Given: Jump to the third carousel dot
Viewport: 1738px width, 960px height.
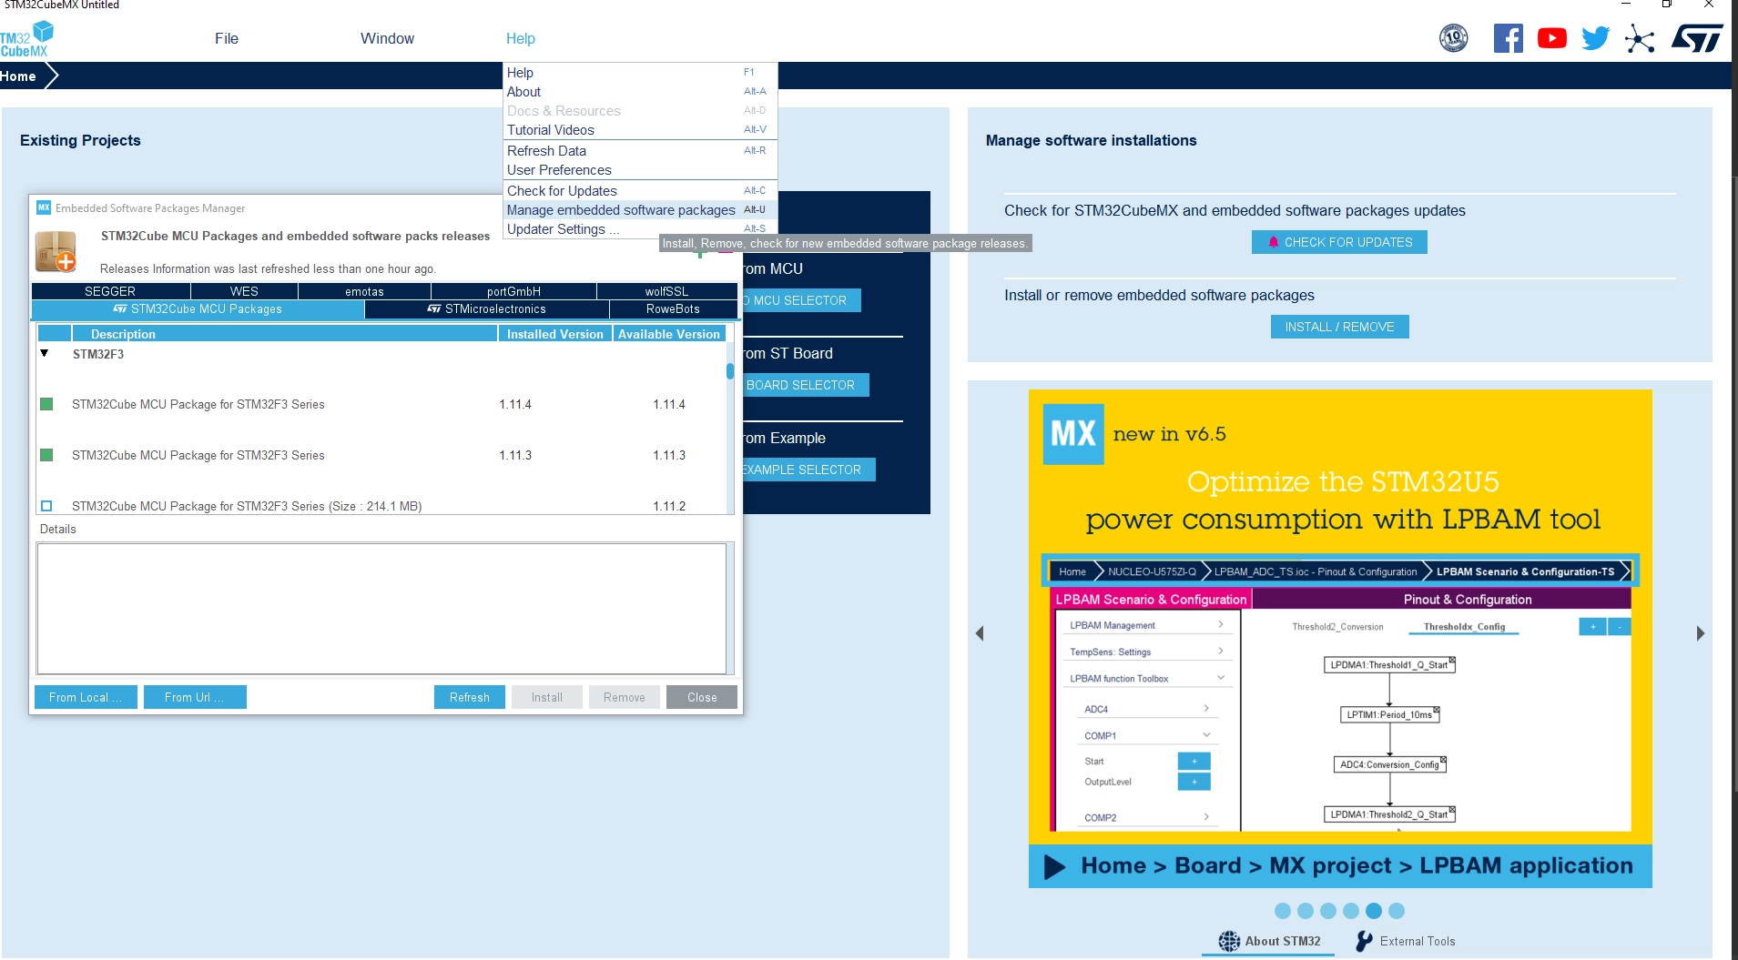Looking at the screenshot, I should (1328, 911).
